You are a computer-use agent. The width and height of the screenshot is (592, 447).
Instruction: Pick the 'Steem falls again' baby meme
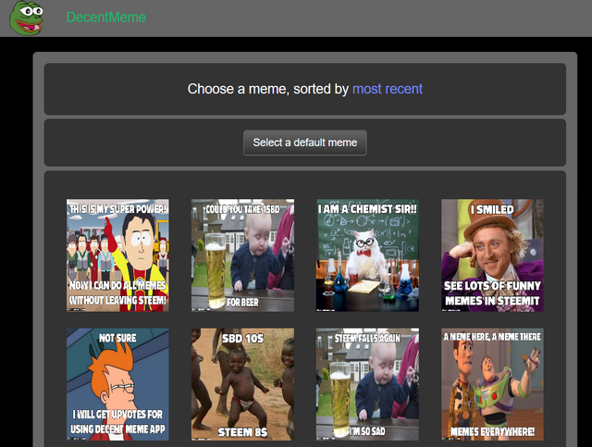tap(367, 384)
